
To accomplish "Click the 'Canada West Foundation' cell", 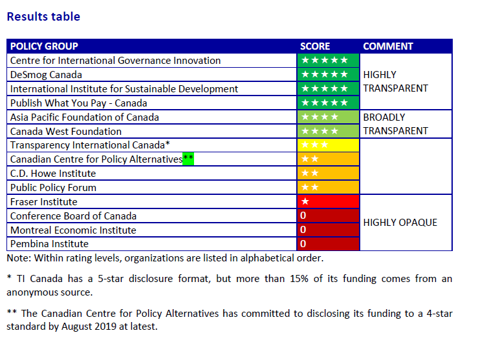I will pyautogui.click(x=152, y=132).
